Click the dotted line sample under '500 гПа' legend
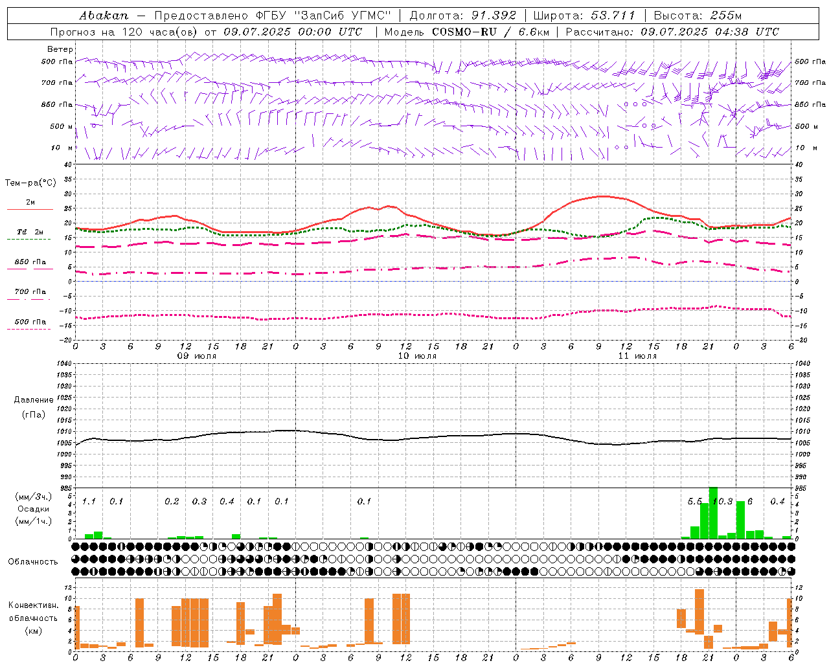 28,330
